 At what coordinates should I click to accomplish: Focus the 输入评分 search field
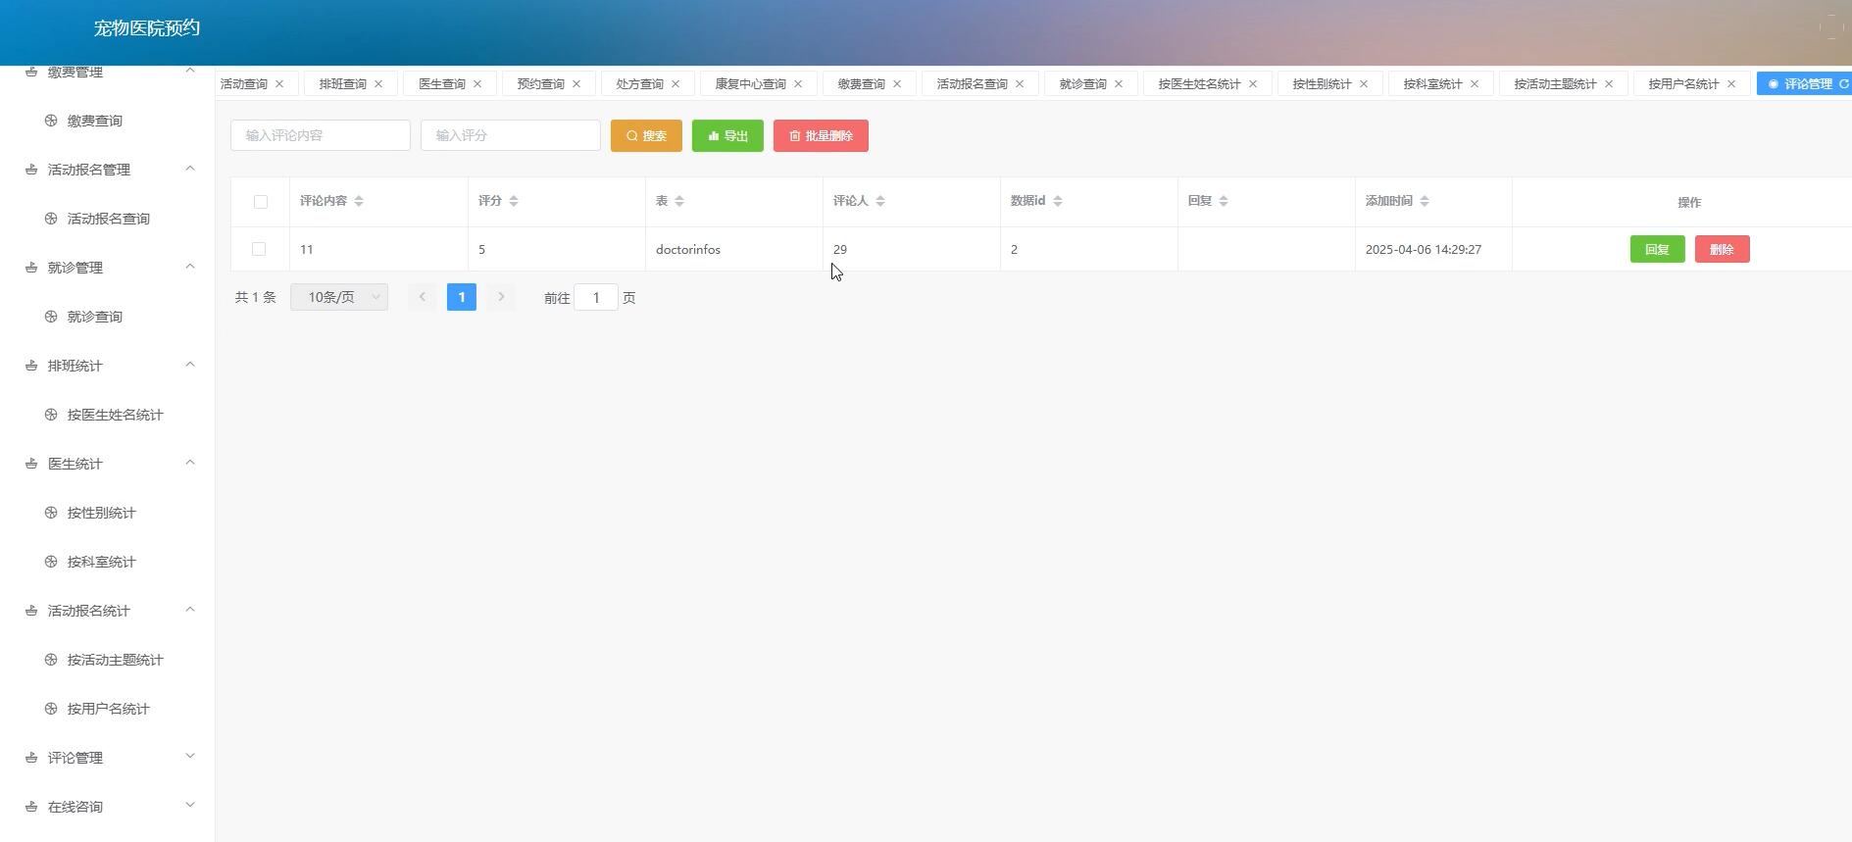click(511, 135)
